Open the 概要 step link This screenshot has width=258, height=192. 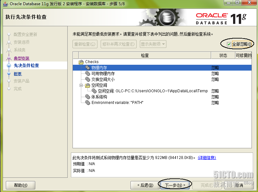point(18,74)
